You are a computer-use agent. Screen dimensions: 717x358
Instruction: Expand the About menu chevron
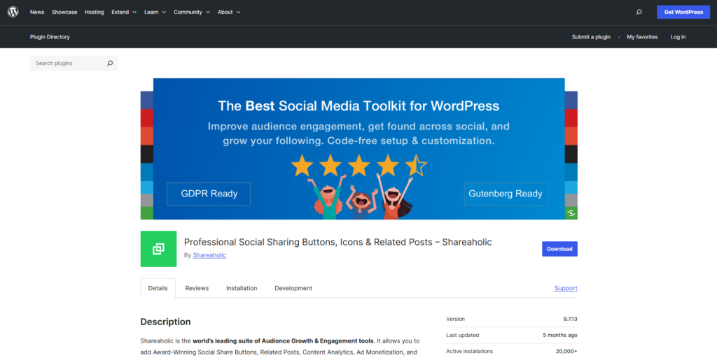(x=238, y=13)
